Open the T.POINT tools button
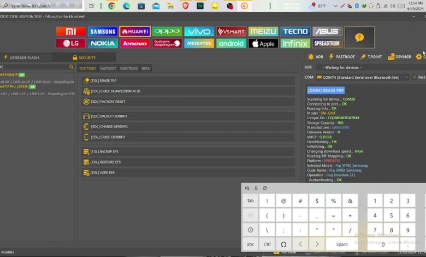The width and height of the screenshot is (426, 257). click(371, 57)
